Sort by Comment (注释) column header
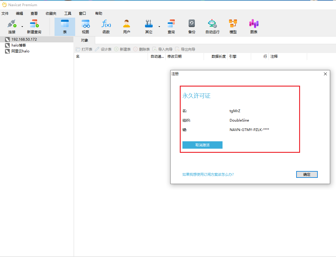The image size is (336, 257). (x=288, y=57)
